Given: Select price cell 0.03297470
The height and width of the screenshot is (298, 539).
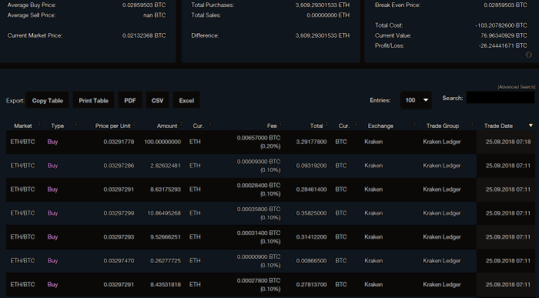Looking at the screenshot, I should [x=119, y=260].
